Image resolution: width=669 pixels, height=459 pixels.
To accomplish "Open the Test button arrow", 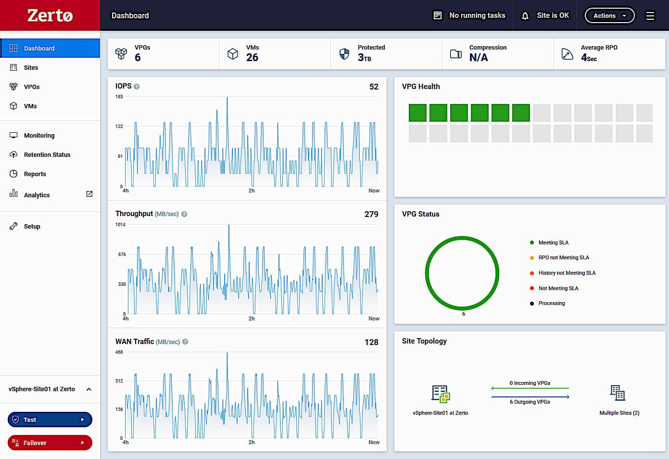I will [82, 420].
